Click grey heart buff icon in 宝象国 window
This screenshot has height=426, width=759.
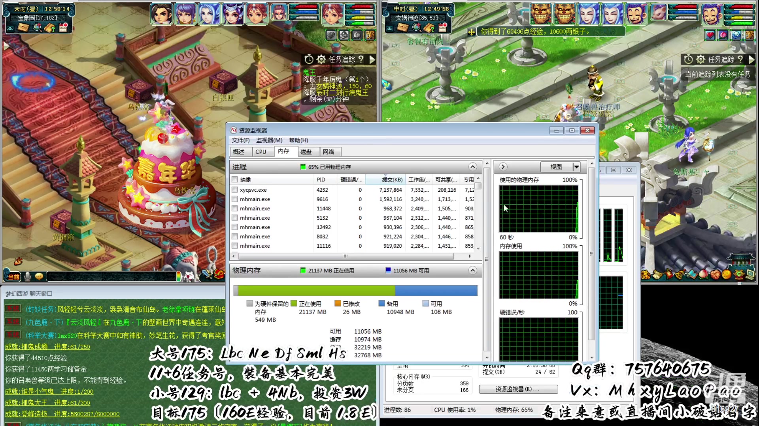[330, 35]
